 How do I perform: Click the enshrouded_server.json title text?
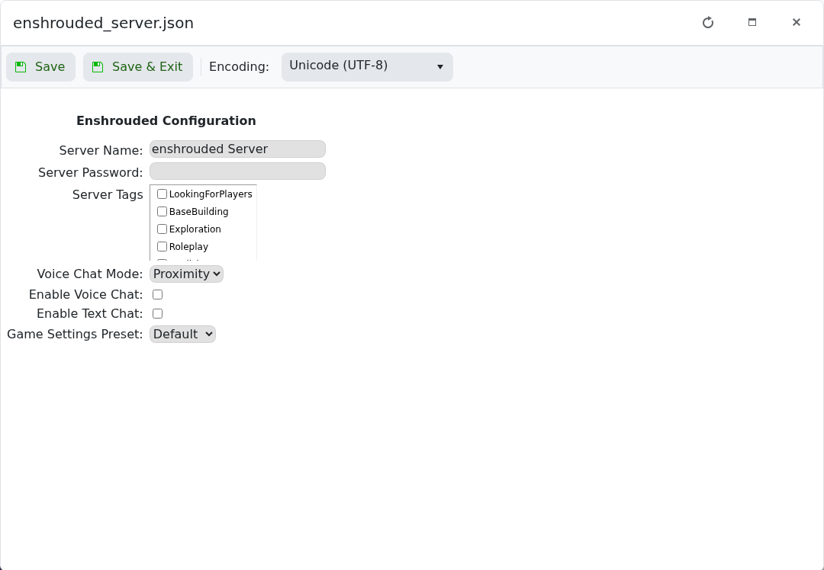pos(104,23)
